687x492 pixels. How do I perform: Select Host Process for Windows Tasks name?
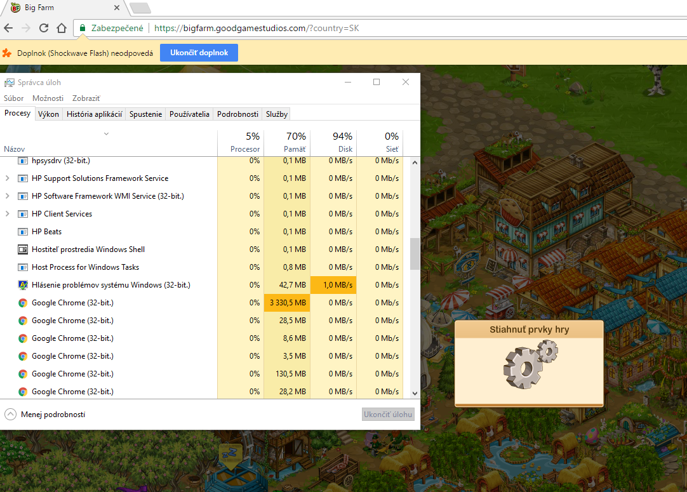(x=86, y=267)
